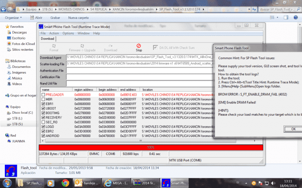Viewport: 302px width, 188px height.
Task: Open Música library
Action: (17, 78)
